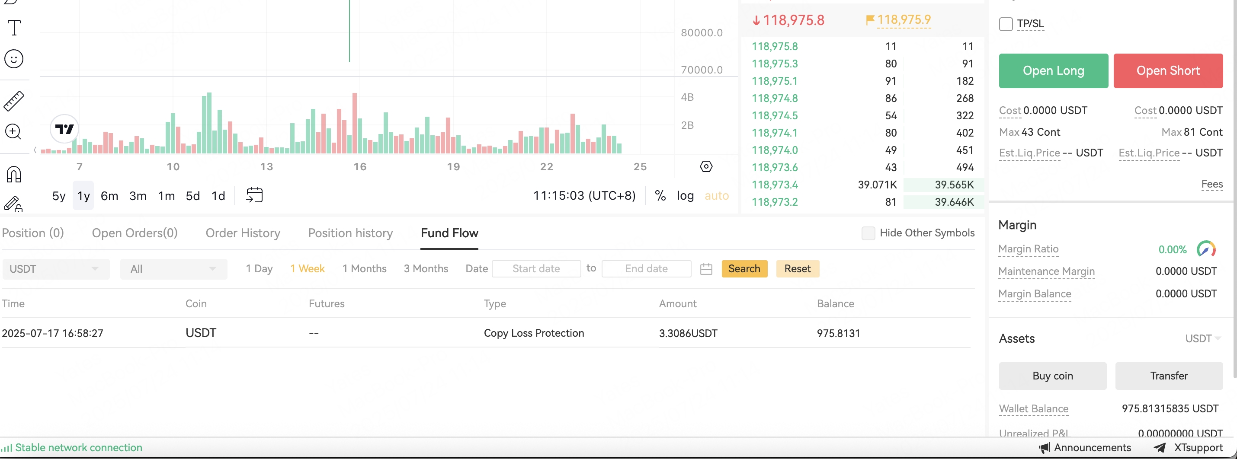Open chart settings gear icon
This screenshot has width=1237, height=459.
pos(706,166)
